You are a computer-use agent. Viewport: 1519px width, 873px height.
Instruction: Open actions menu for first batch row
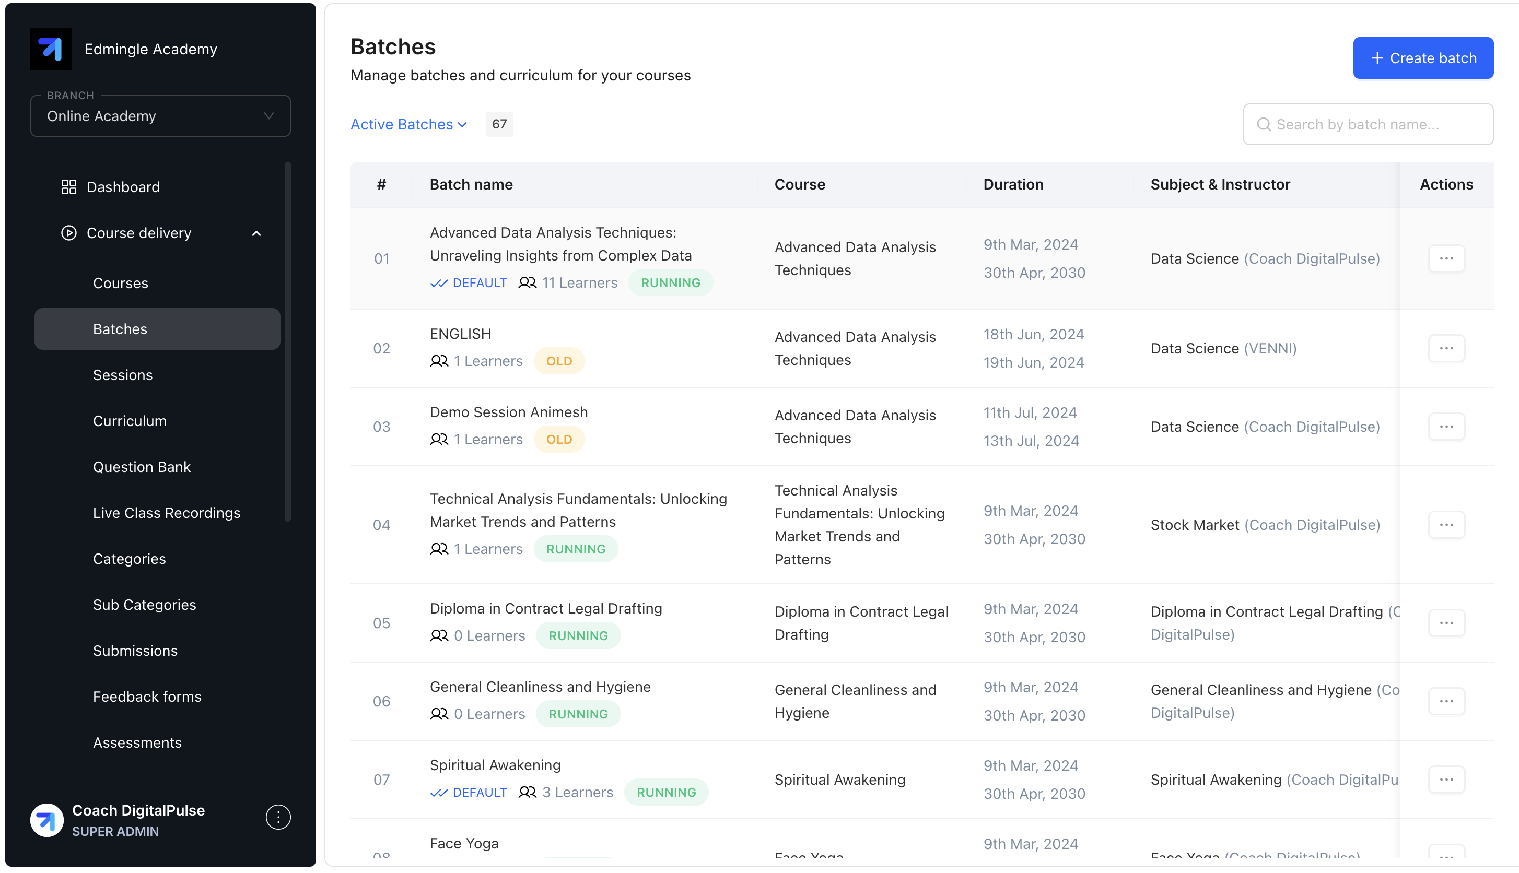point(1446,258)
